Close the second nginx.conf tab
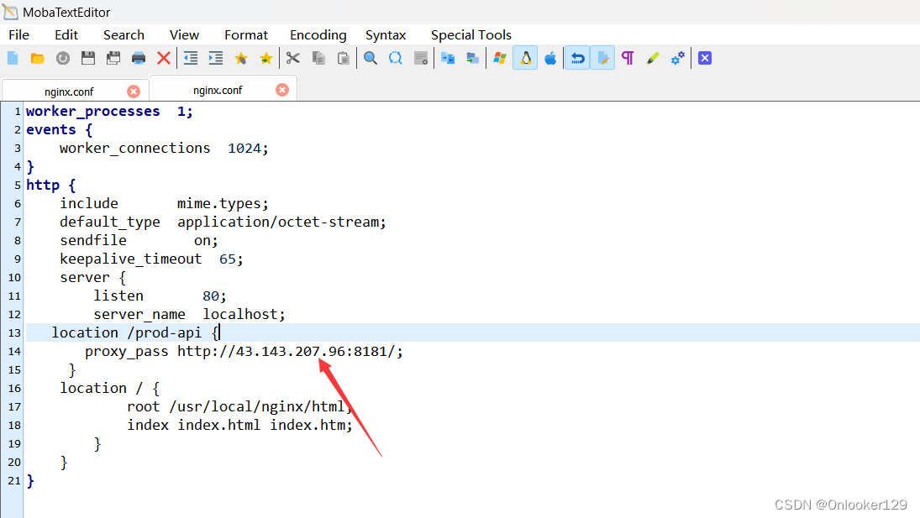This screenshot has width=920, height=518. click(282, 90)
